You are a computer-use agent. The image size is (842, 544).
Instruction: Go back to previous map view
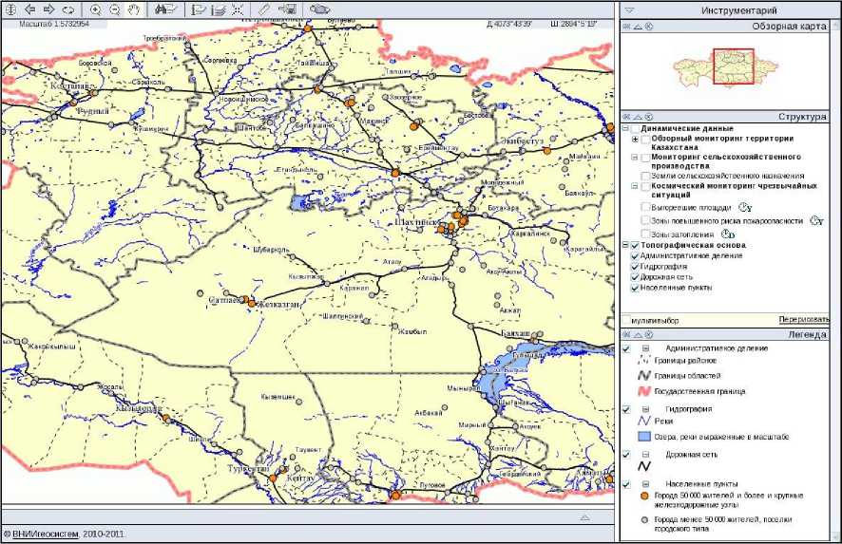[30, 9]
